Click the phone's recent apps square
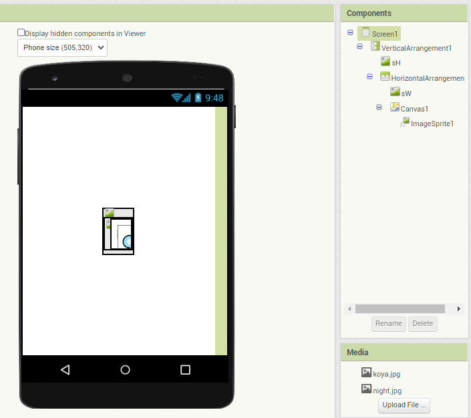Viewport: 471px width, 418px height. click(185, 370)
